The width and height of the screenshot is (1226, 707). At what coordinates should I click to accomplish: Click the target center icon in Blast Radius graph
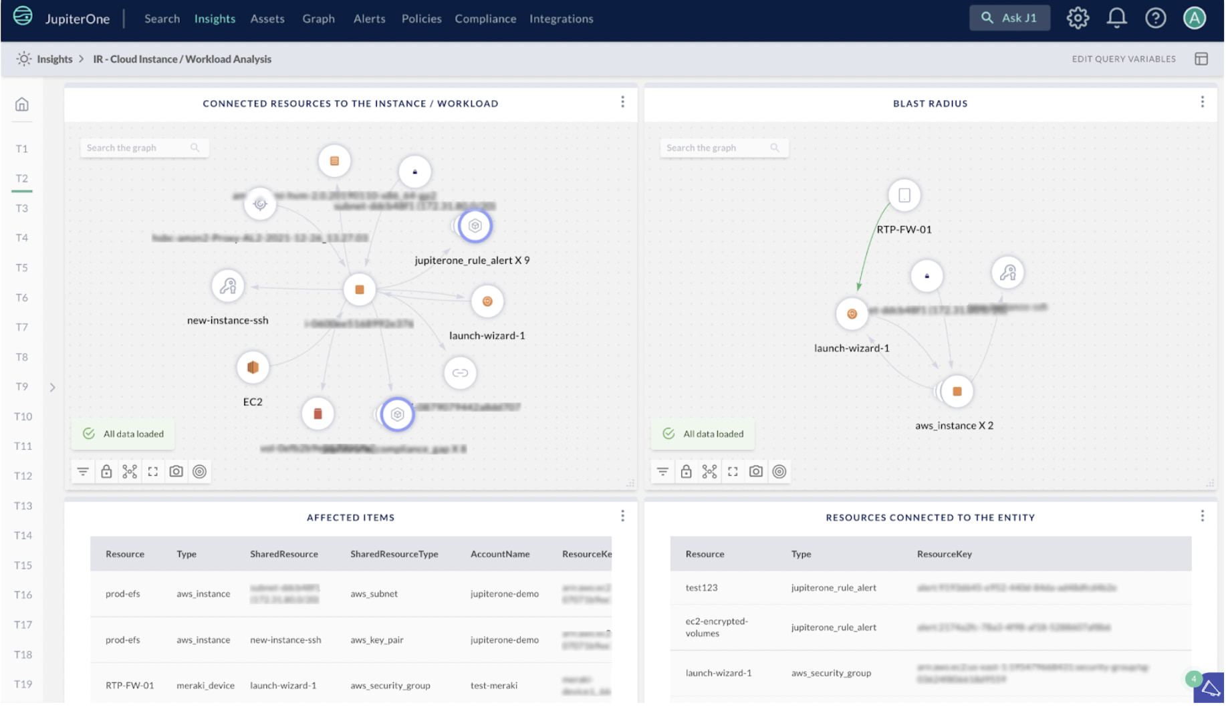click(780, 472)
